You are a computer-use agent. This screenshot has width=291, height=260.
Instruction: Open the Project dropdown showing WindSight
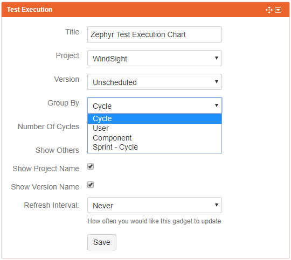155,58
